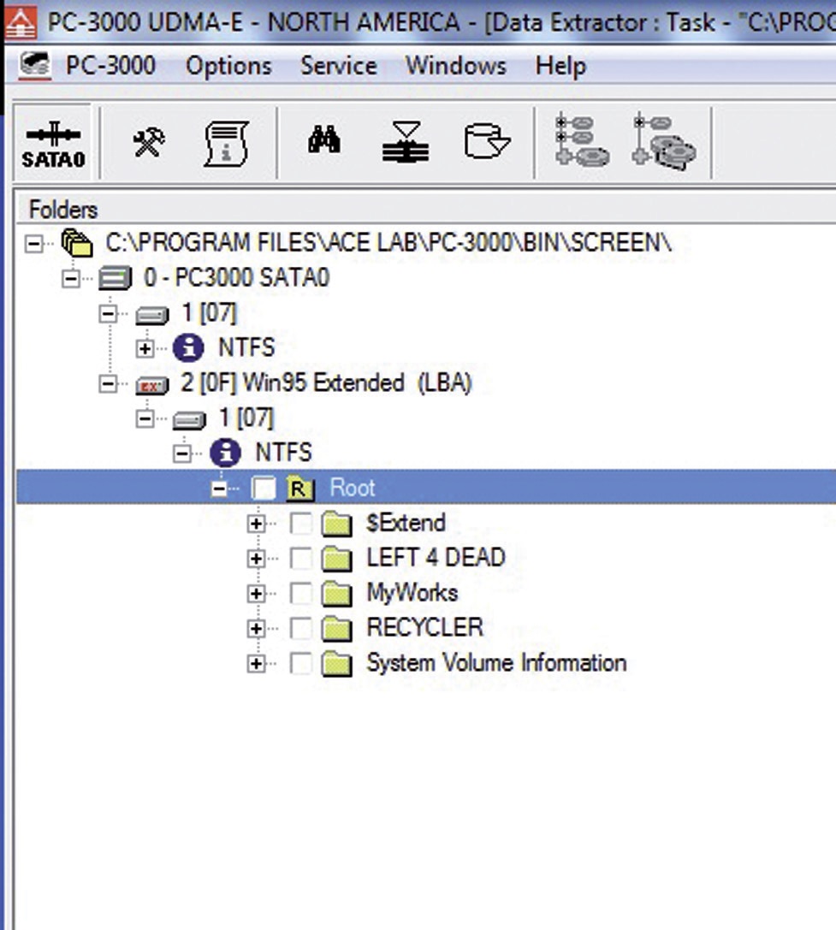This screenshot has height=930, width=836.
Task: Click the Folders panel header
Action: click(x=424, y=210)
